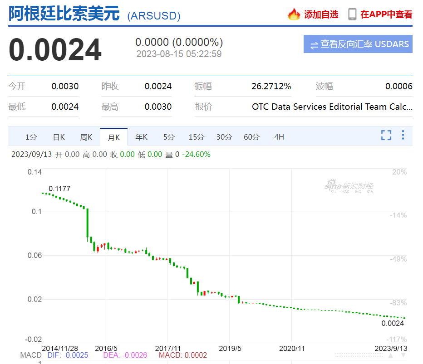The width and height of the screenshot is (423, 364).
Task: Select the 月K chart tab
Action: 113,137
